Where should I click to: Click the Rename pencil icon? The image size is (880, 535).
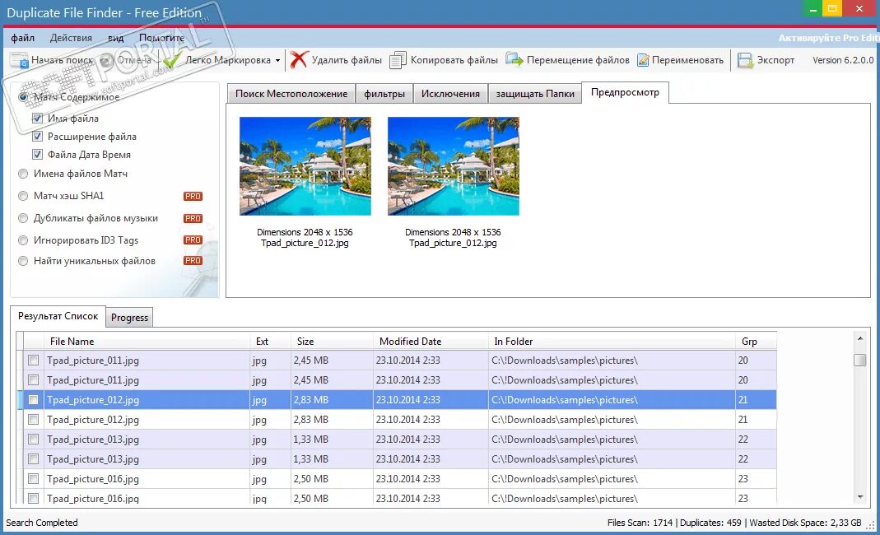point(643,60)
